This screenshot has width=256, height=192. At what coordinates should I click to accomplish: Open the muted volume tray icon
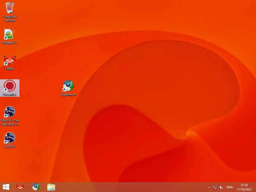[x=221, y=187]
